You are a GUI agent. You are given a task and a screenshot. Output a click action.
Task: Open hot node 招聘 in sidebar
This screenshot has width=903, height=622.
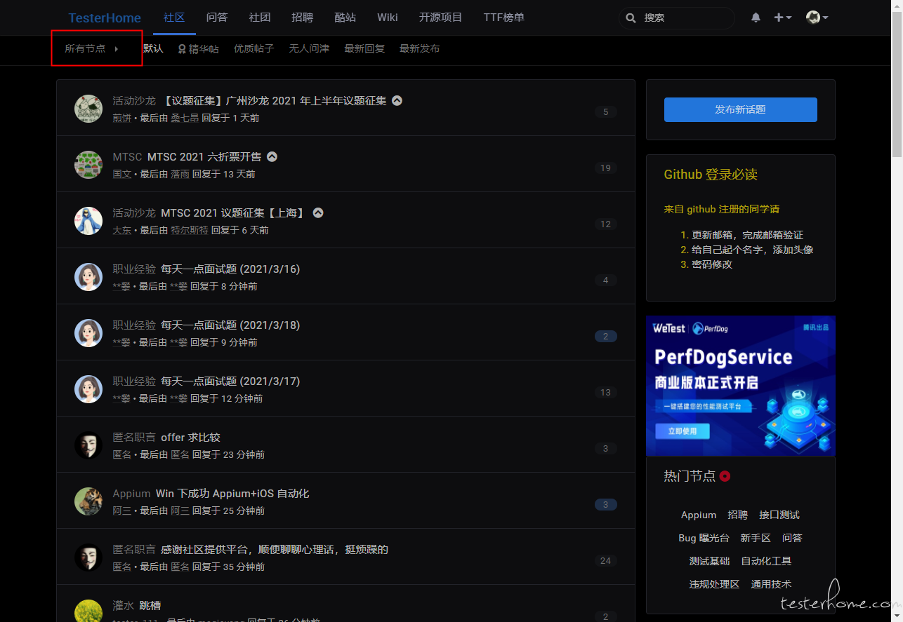pos(738,515)
